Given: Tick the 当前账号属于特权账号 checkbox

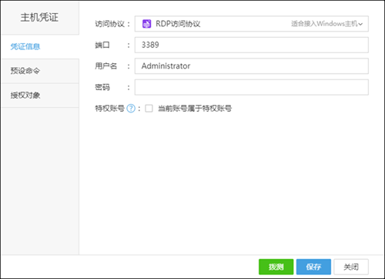Looking at the screenshot, I should [149, 109].
